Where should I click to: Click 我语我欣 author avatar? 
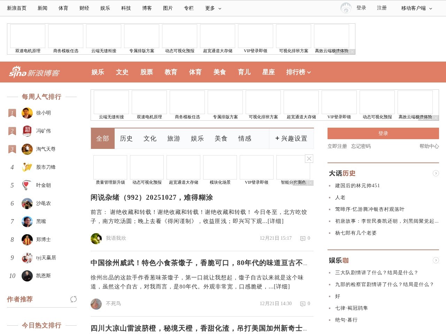coord(96,238)
